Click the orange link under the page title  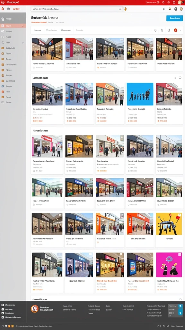[x=39, y=22]
